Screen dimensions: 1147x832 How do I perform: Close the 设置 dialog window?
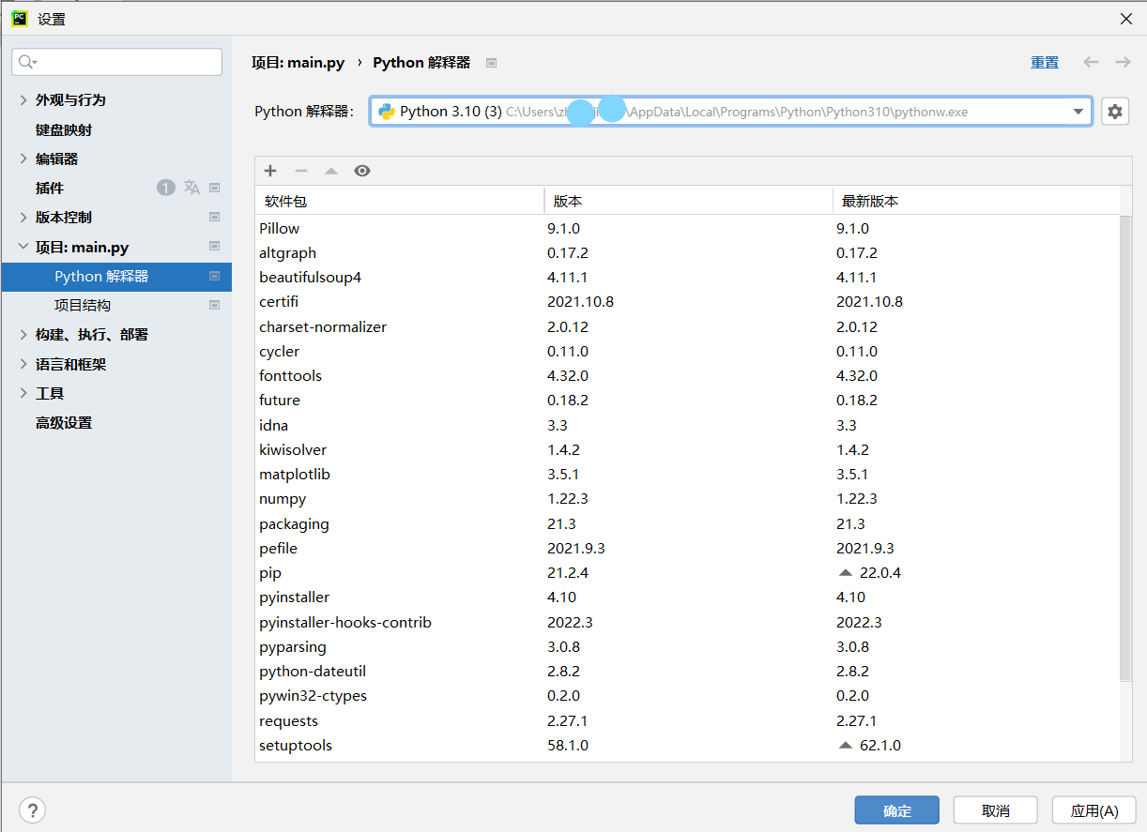1125,19
